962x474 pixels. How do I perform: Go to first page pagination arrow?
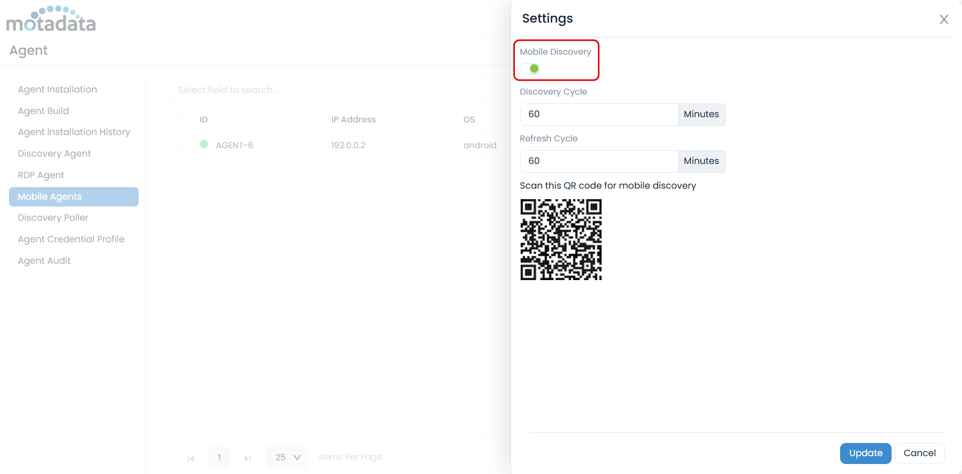pyautogui.click(x=191, y=458)
